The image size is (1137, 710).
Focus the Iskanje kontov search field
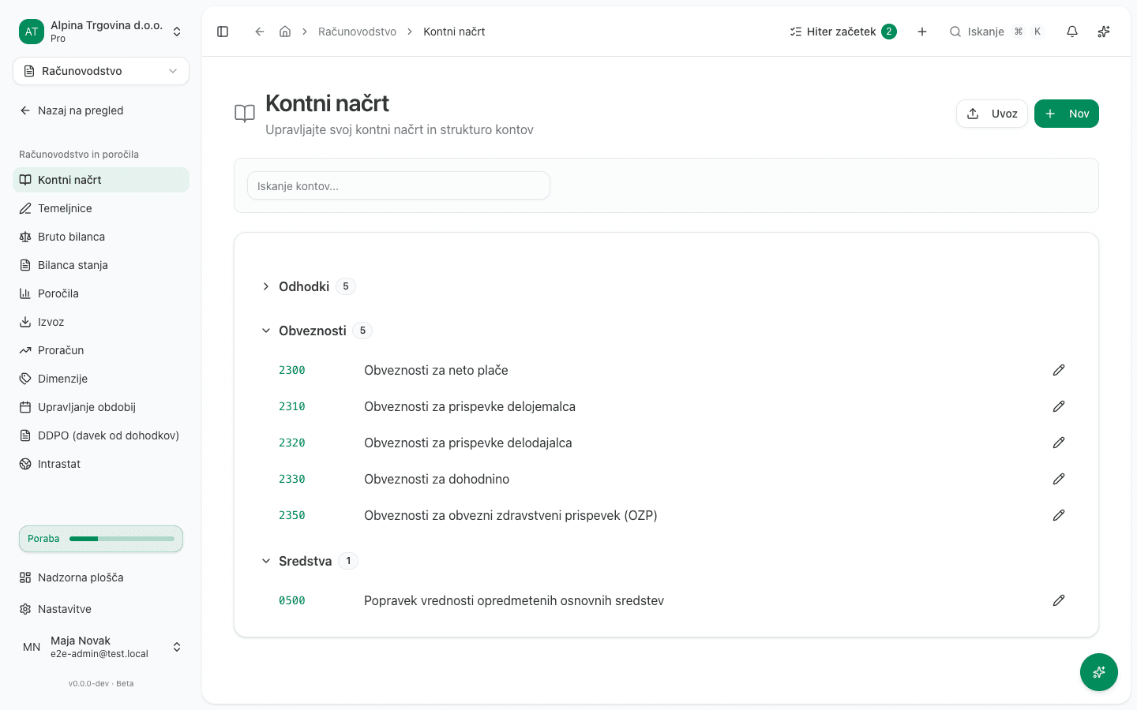pos(399,186)
